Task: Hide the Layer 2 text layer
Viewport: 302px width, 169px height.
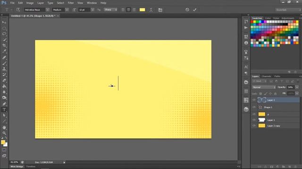Action: tap(254, 100)
